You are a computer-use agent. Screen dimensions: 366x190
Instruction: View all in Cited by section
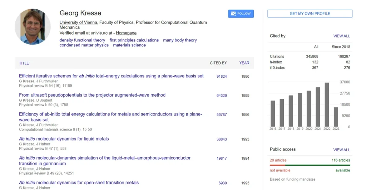coord(341,36)
